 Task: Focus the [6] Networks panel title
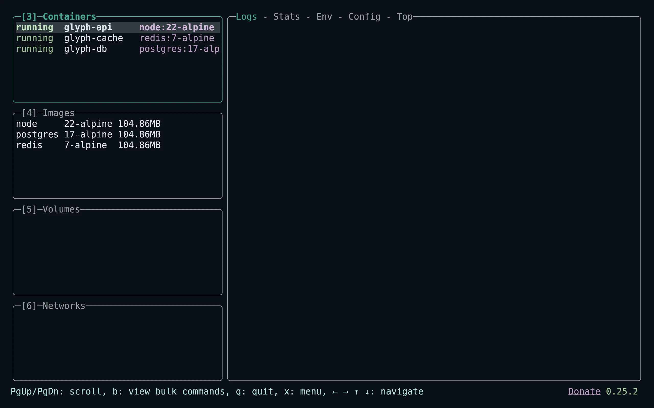point(53,306)
